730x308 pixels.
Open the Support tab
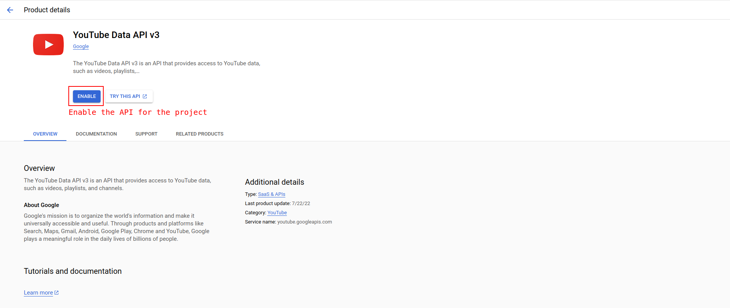click(x=146, y=134)
